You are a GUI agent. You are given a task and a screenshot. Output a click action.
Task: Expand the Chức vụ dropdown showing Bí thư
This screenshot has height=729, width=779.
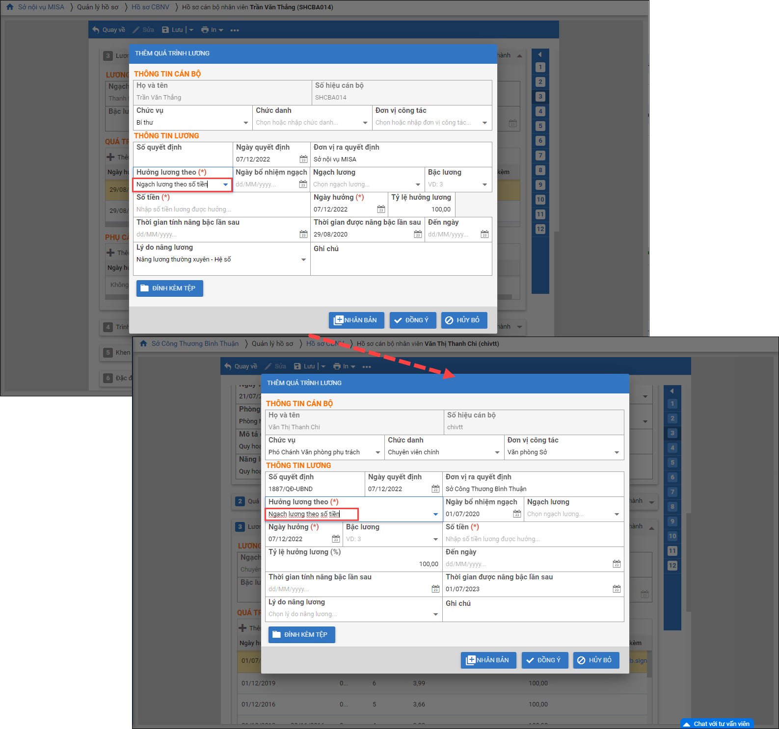point(245,123)
